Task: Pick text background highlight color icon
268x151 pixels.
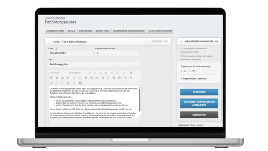Action: [131, 73]
